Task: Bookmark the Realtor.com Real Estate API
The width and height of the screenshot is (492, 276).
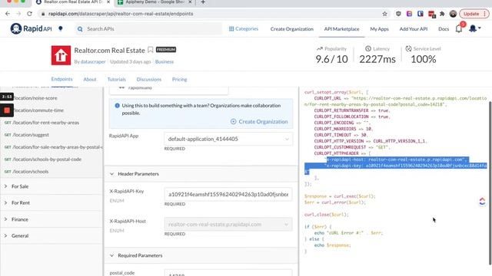Action: coord(151,50)
